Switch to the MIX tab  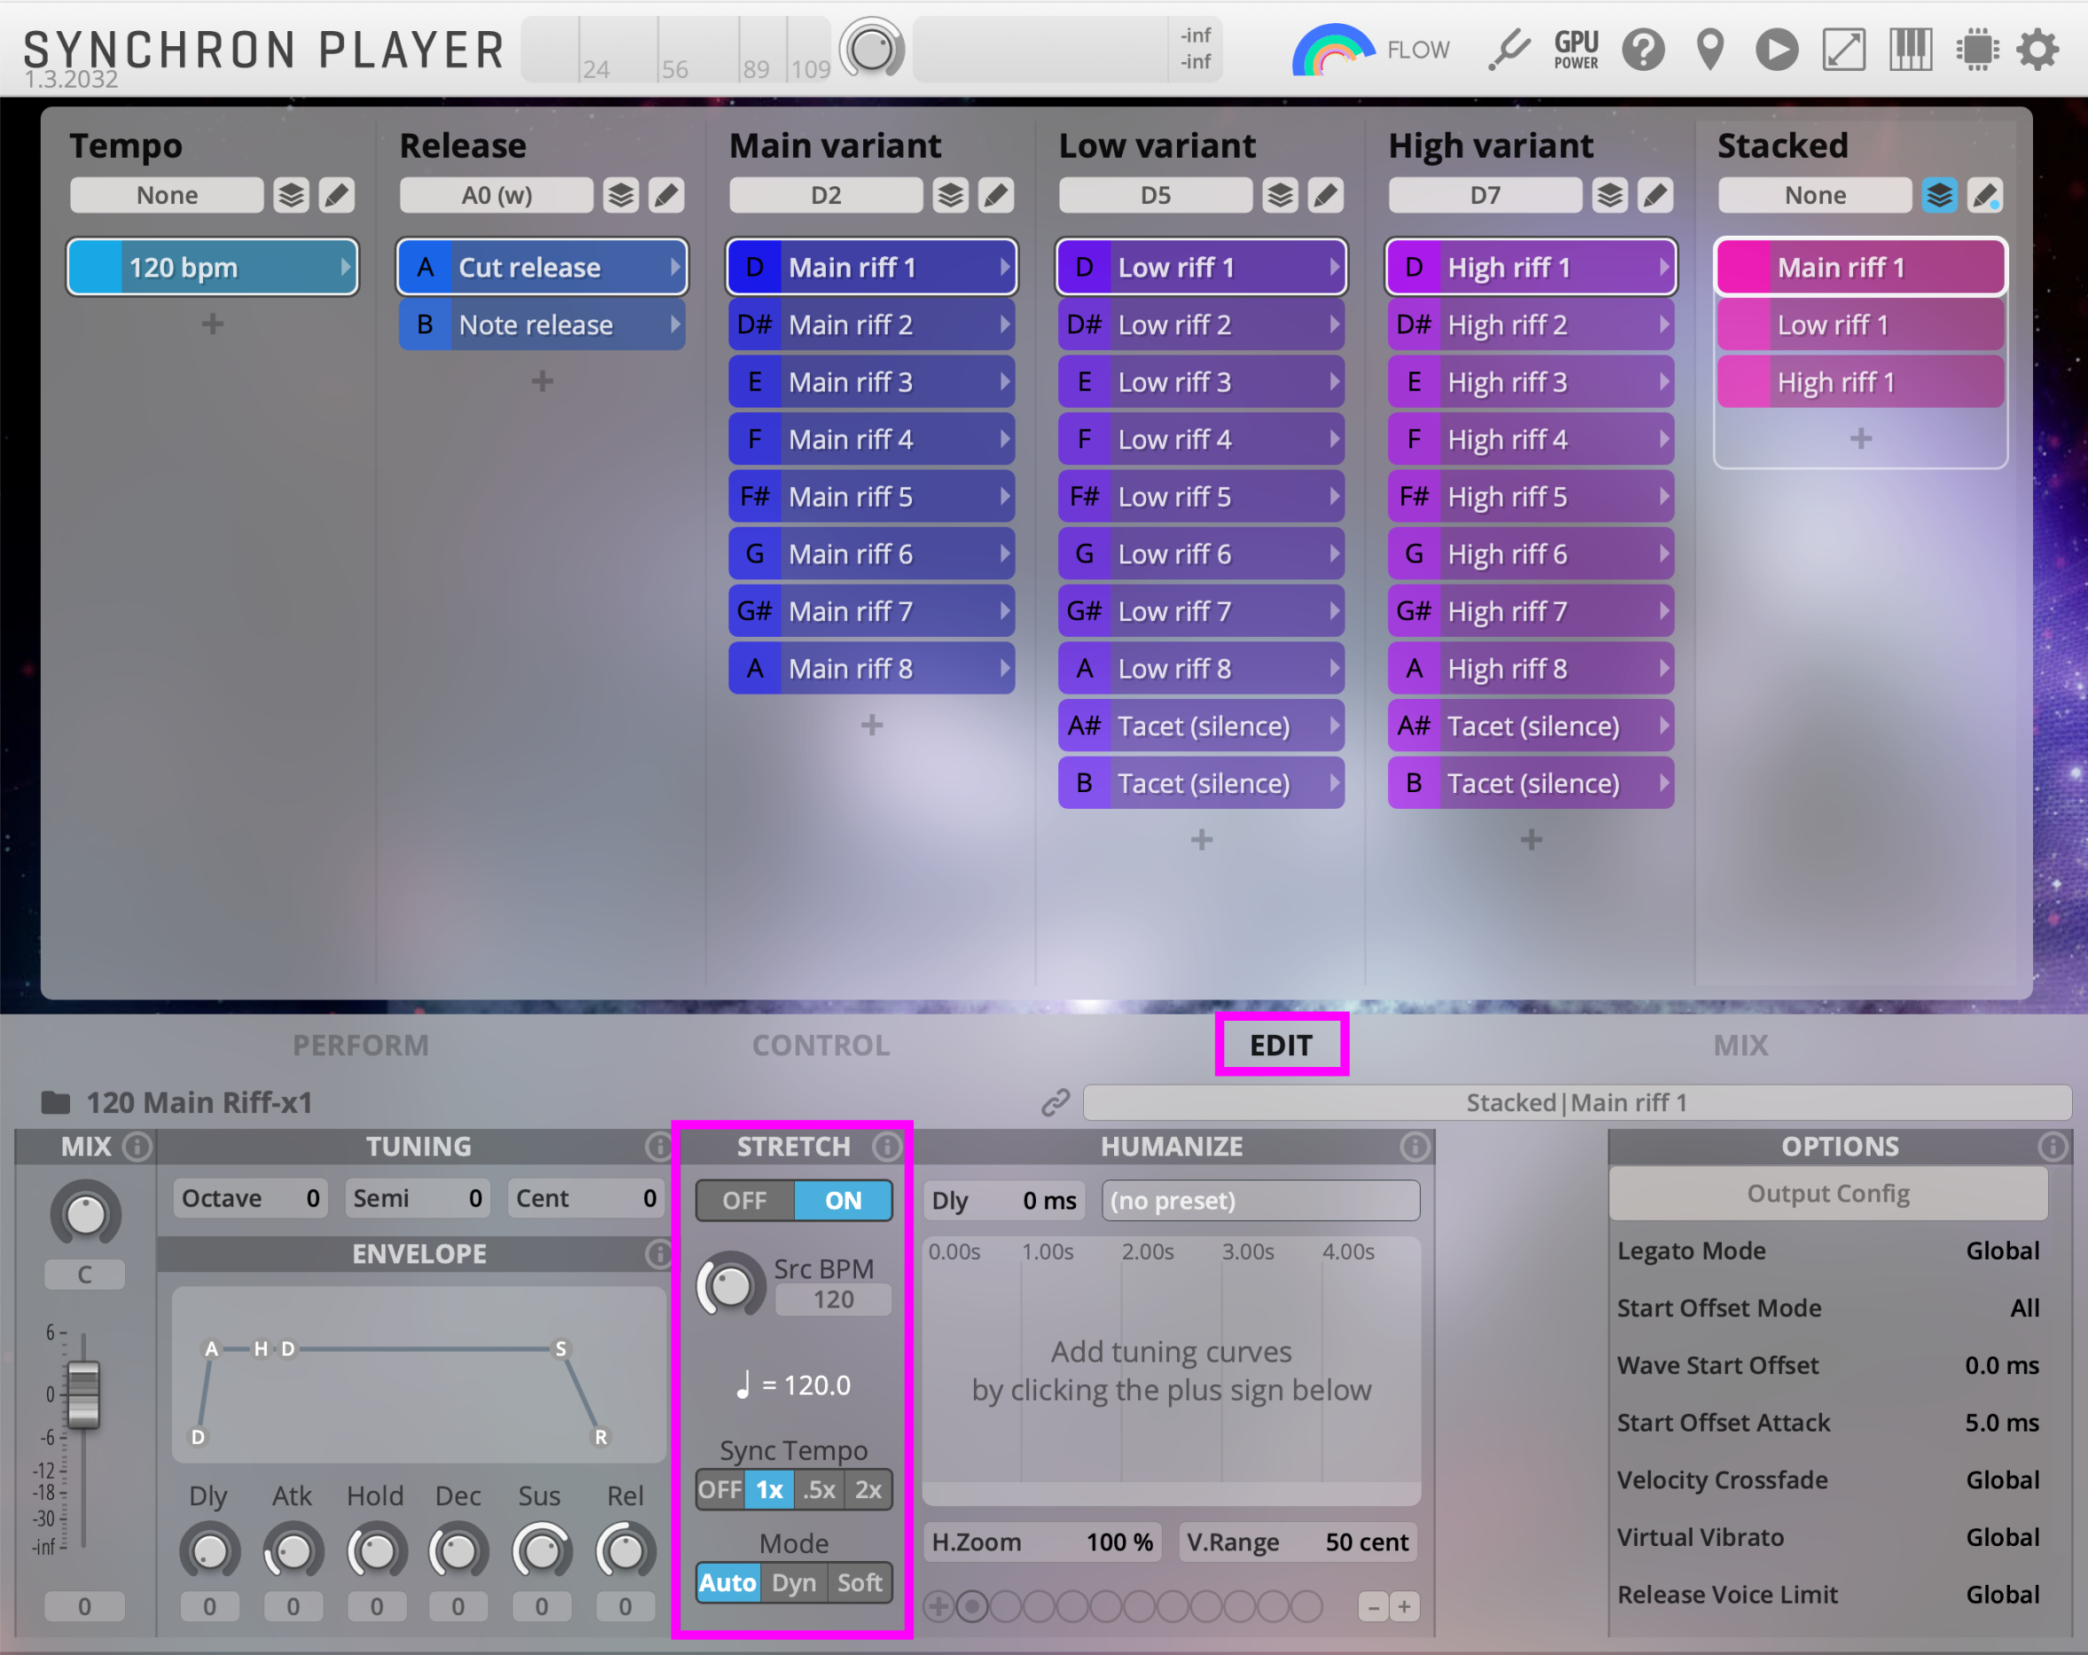[x=1741, y=1045]
